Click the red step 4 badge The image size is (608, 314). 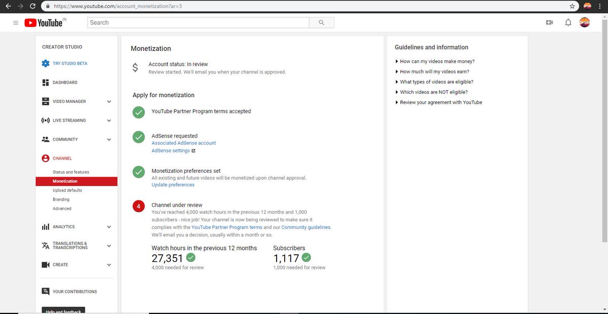pyautogui.click(x=138, y=207)
